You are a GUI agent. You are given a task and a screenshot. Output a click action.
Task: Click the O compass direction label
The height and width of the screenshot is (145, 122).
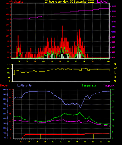(115, 77)
